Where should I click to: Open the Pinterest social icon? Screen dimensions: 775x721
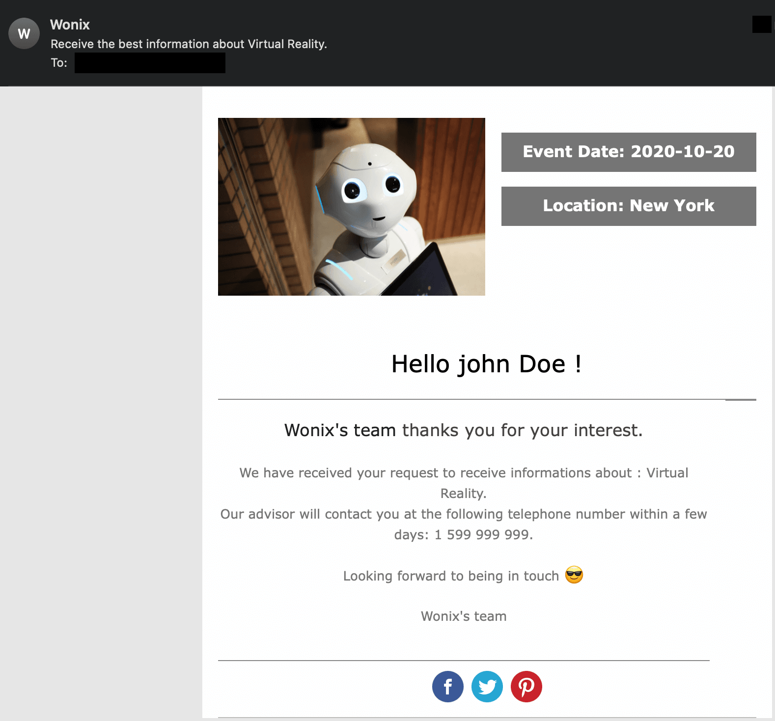click(x=526, y=686)
